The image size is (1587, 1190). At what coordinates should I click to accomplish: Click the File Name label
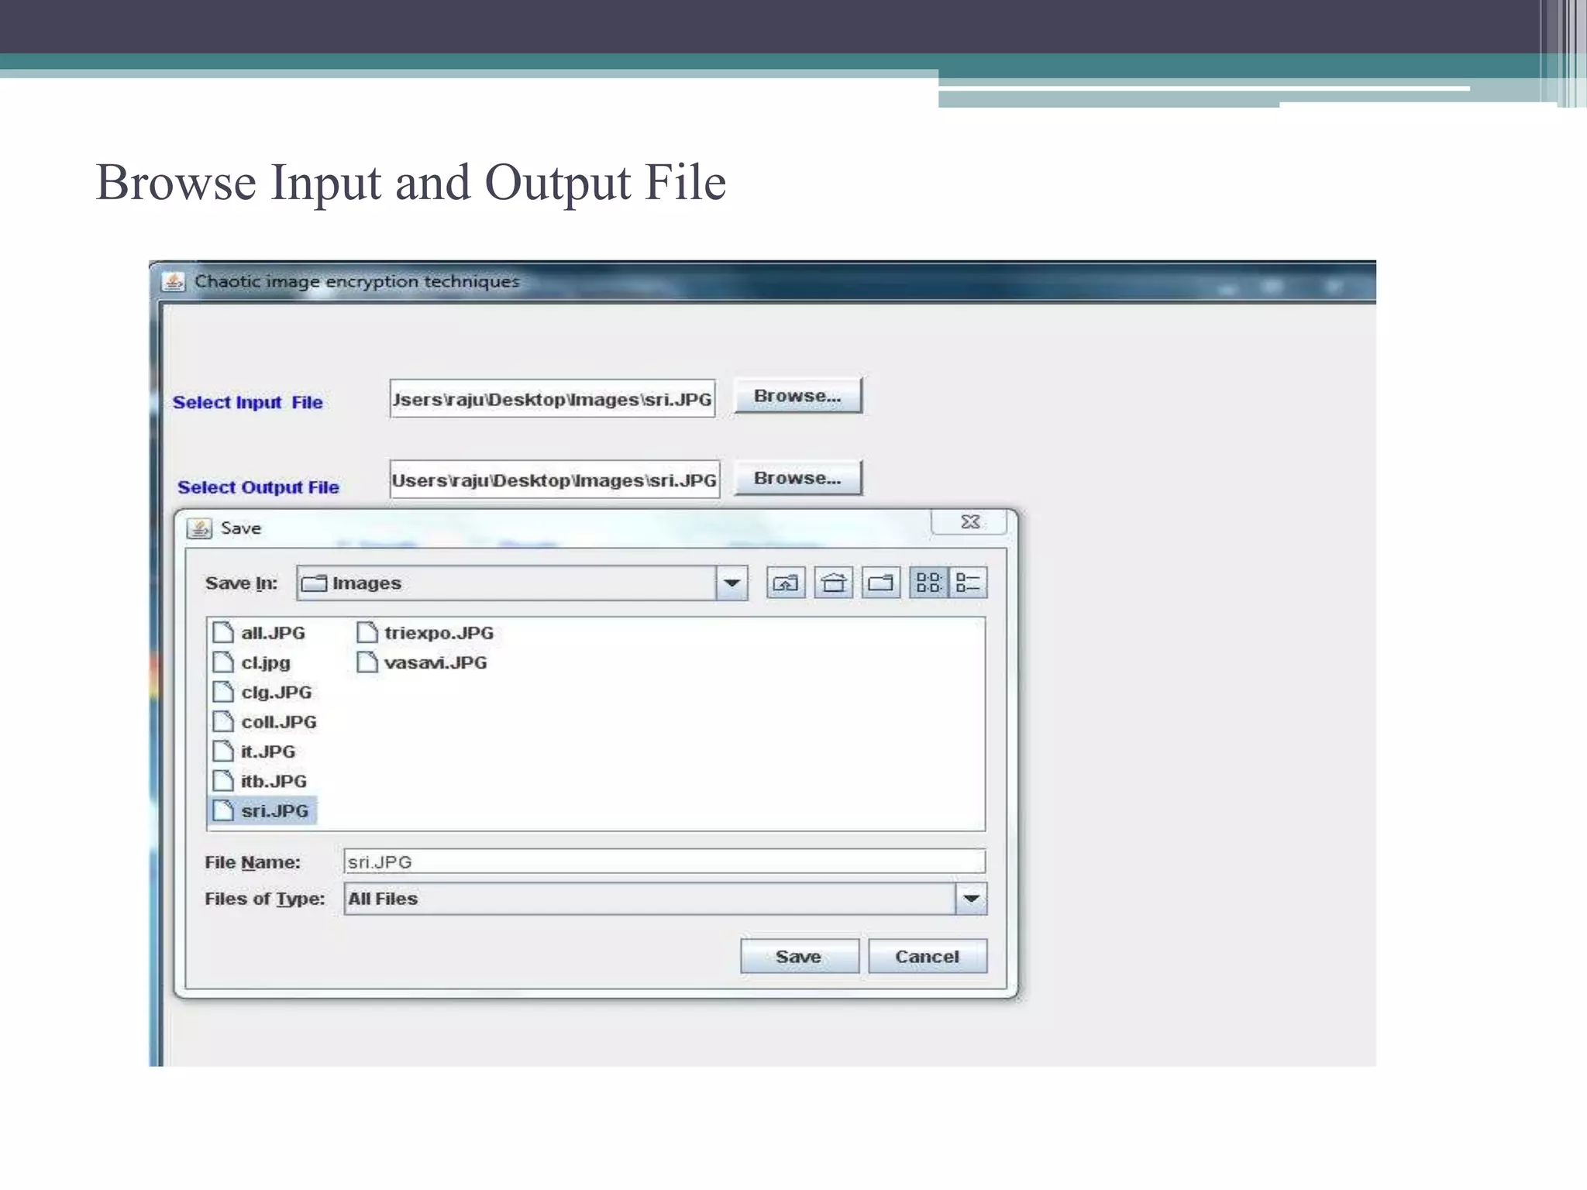(253, 862)
